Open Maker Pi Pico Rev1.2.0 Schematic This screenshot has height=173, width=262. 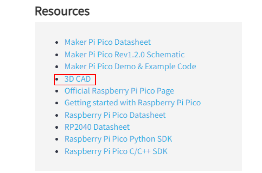[x=124, y=54]
